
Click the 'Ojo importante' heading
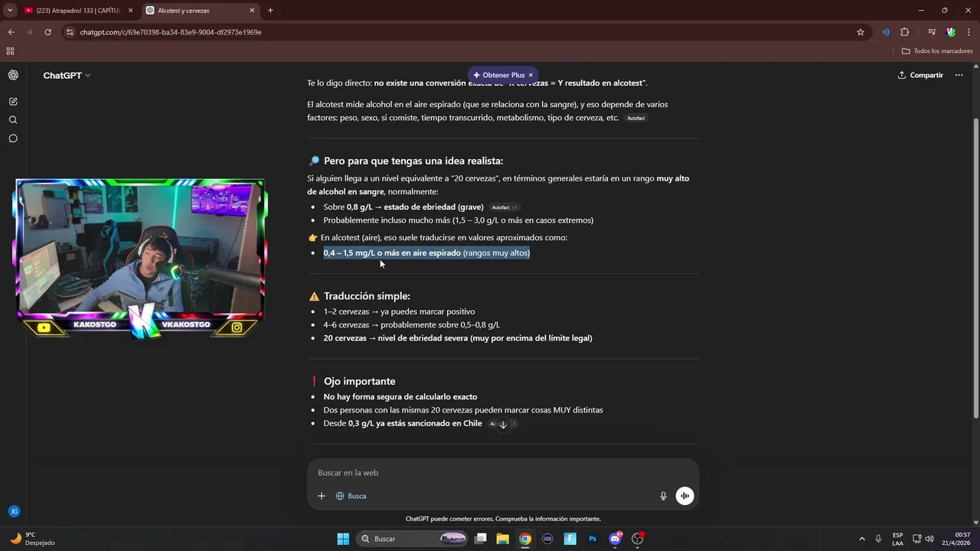tap(359, 381)
